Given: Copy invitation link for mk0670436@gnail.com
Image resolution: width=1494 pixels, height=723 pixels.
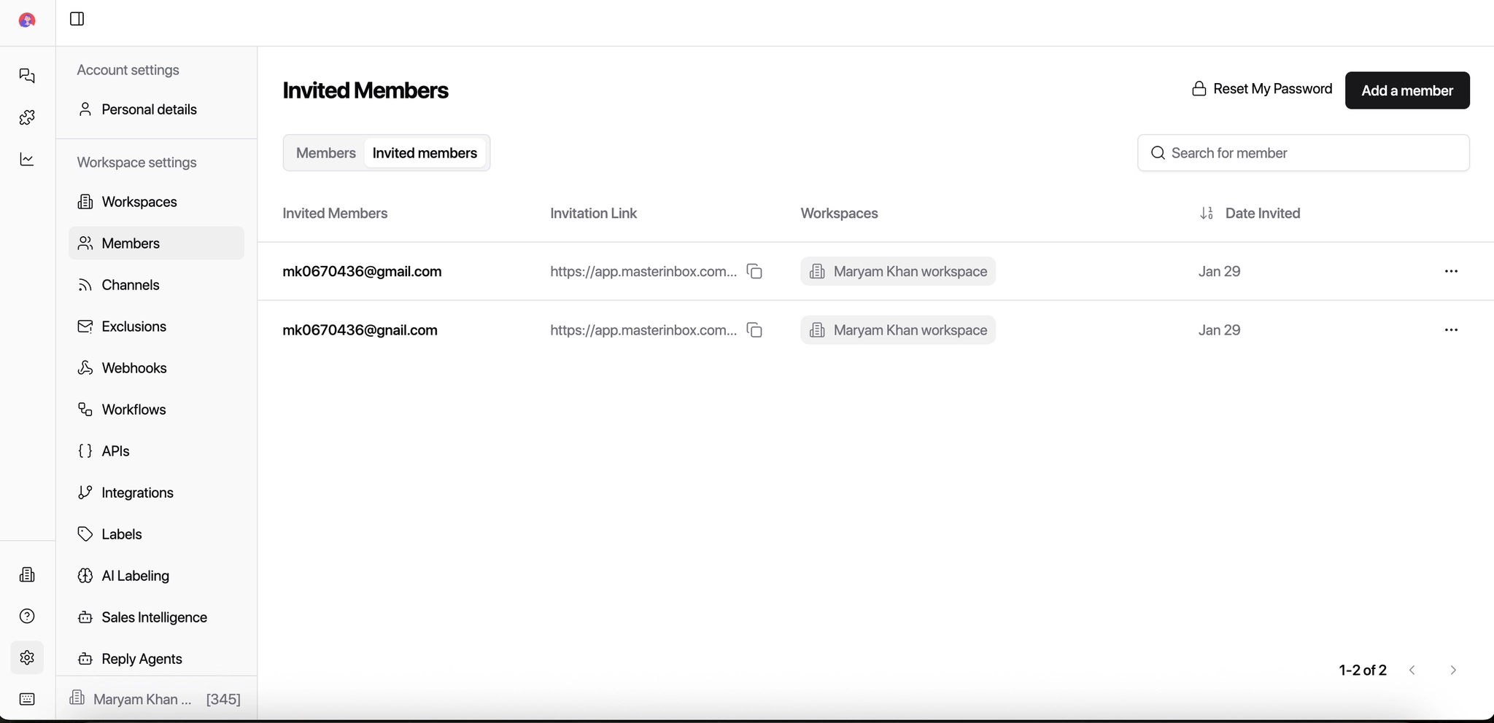Looking at the screenshot, I should tap(754, 329).
